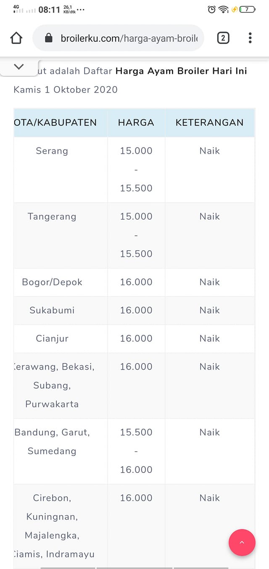The height and width of the screenshot is (569, 269).
Task: Tap the HARGA column header
Action: click(x=136, y=123)
